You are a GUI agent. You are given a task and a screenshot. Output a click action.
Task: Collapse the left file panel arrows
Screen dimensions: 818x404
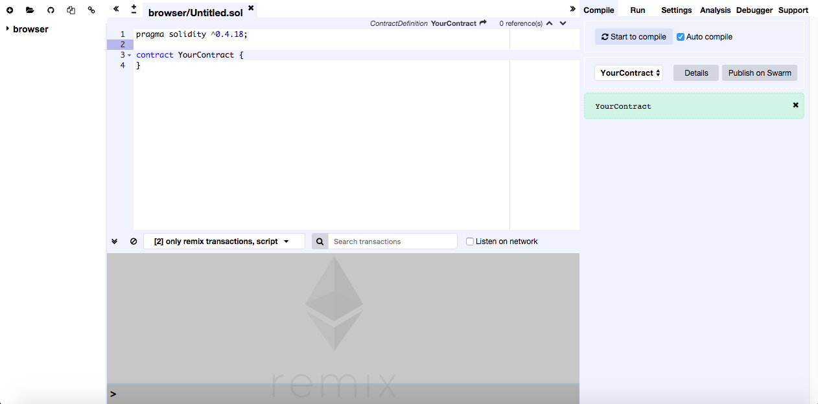tap(116, 9)
